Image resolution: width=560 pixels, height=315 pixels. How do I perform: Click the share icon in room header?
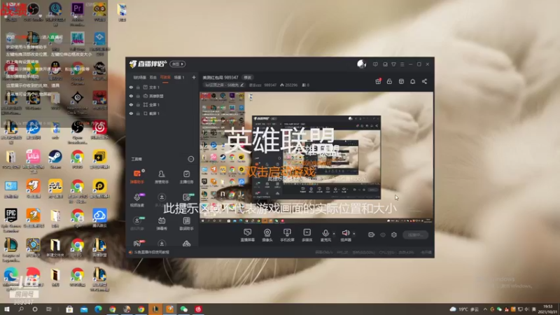pos(424,81)
